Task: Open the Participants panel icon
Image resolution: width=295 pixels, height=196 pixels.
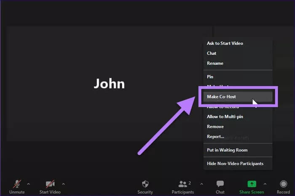Action: point(182,184)
